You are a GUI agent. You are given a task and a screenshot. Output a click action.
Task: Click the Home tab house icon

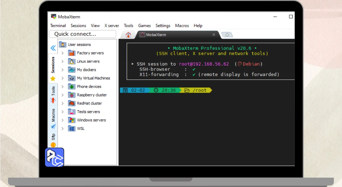(128, 35)
